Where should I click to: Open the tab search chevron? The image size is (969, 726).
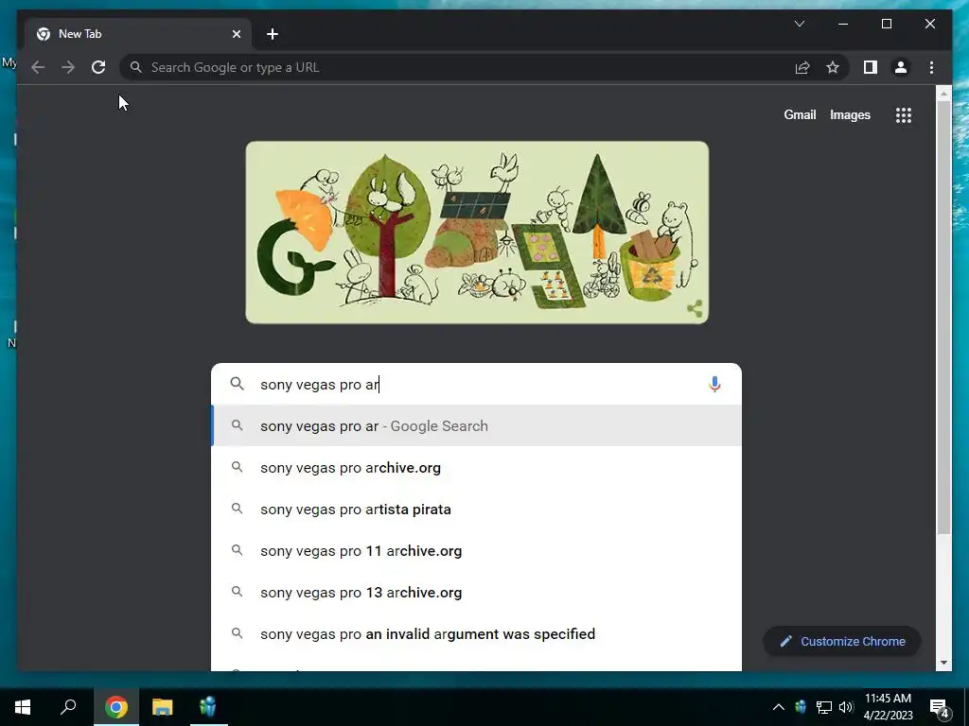pyautogui.click(x=799, y=24)
